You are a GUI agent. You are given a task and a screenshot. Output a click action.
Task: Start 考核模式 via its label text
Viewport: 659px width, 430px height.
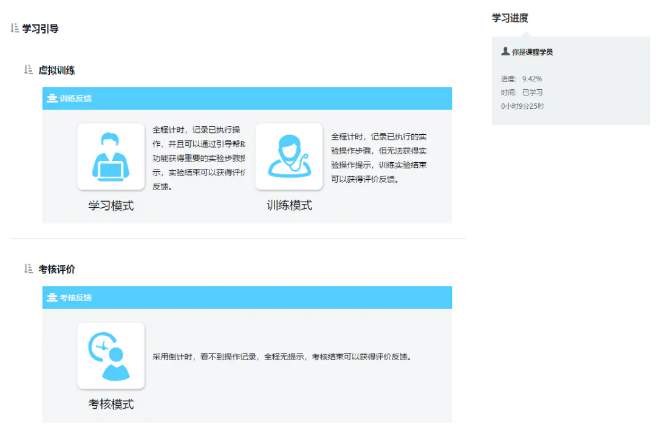coord(111,403)
